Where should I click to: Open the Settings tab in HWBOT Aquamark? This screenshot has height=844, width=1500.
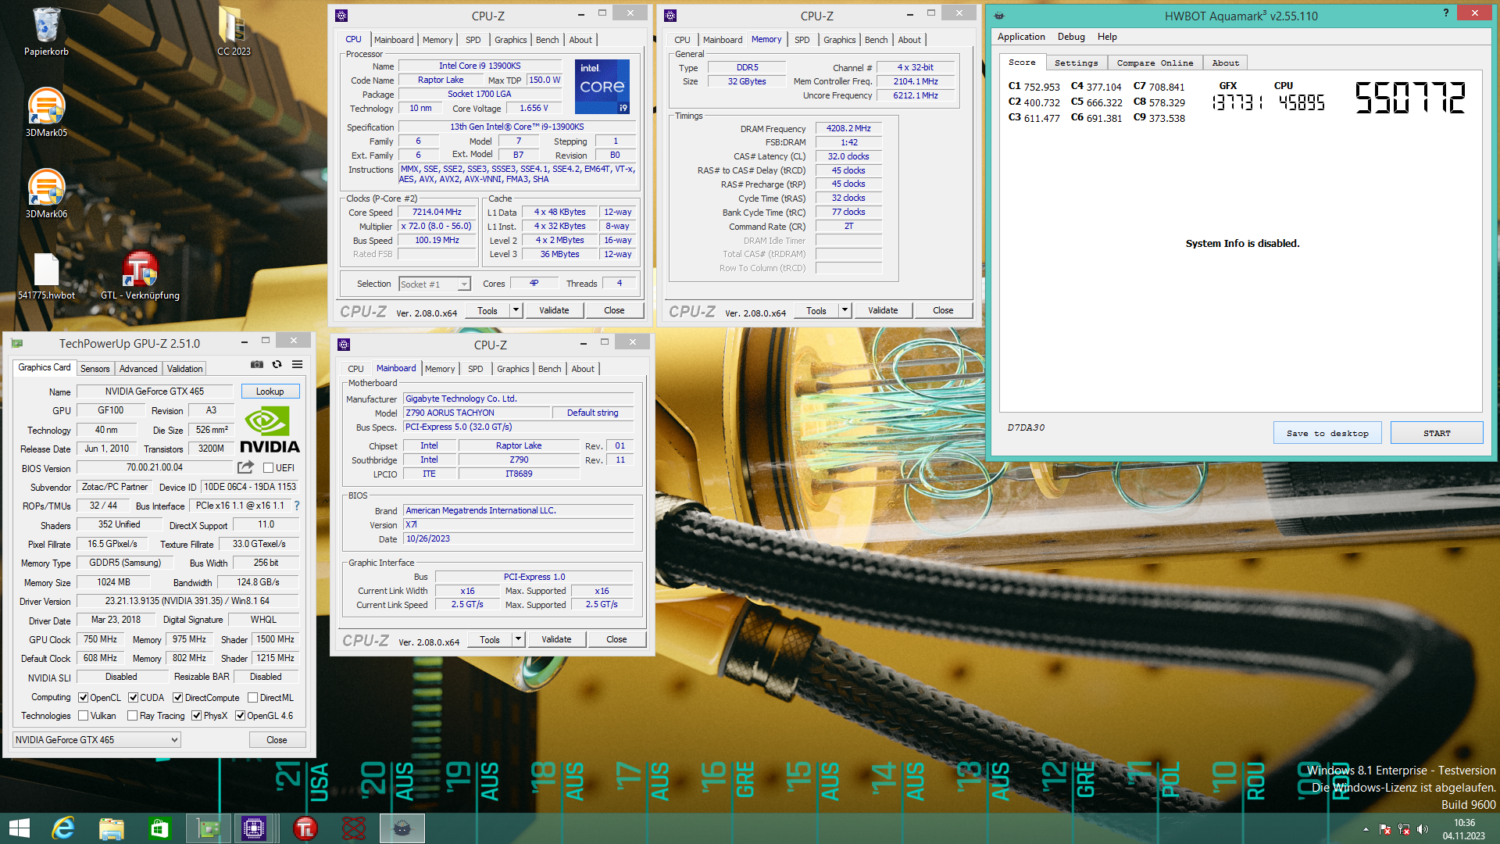coord(1077,63)
